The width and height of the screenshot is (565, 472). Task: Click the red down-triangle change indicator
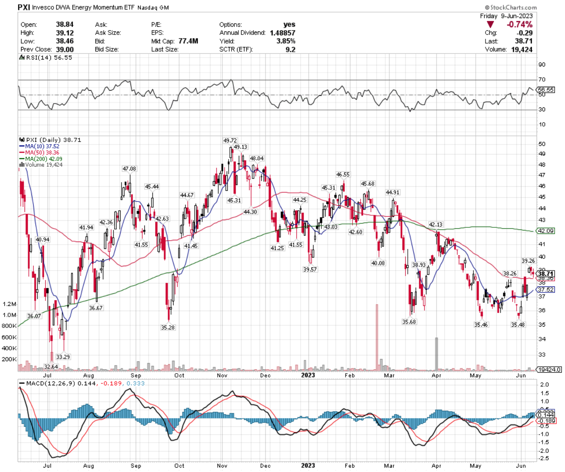(491, 25)
